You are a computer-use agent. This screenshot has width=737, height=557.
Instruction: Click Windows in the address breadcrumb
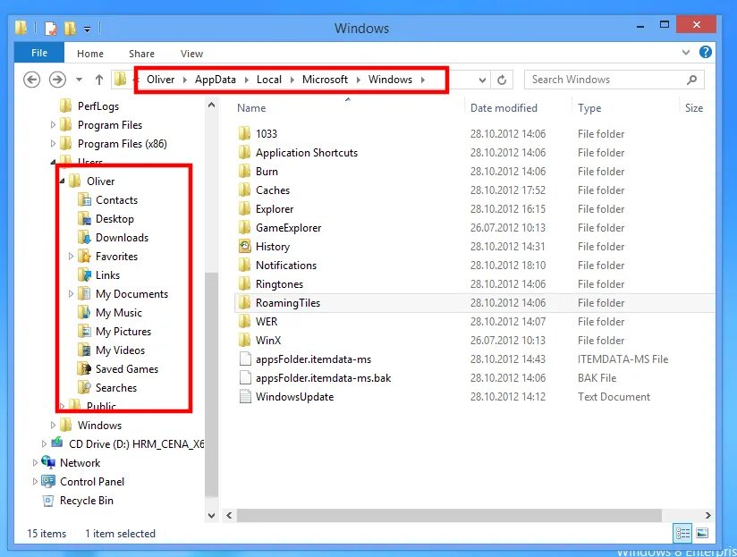tap(390, 80)
